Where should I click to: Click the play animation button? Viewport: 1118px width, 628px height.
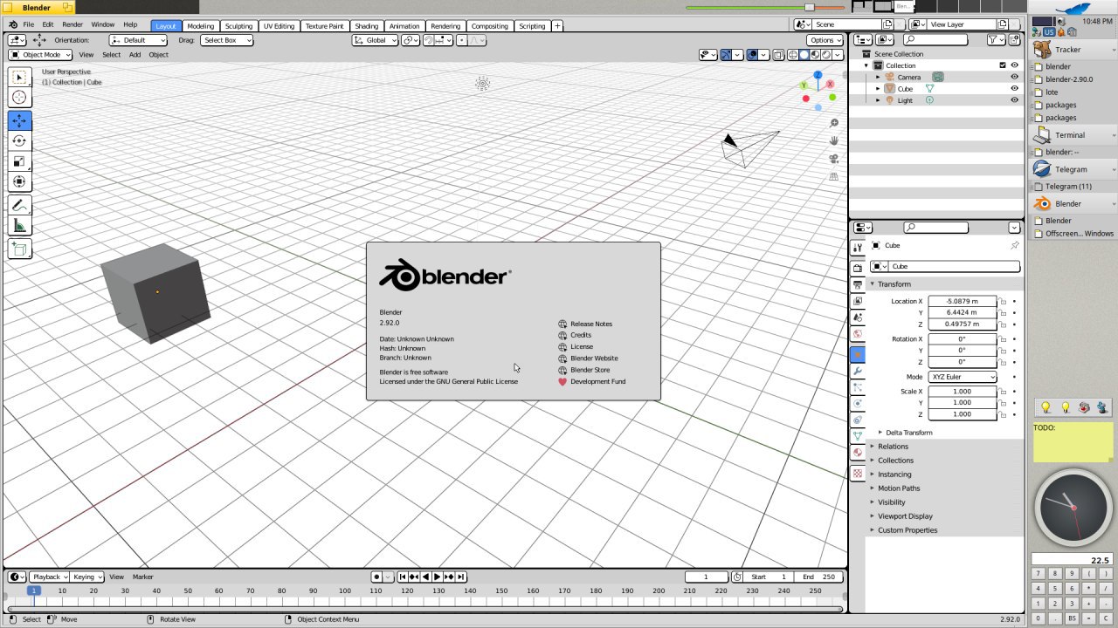(x=438, y=577)
